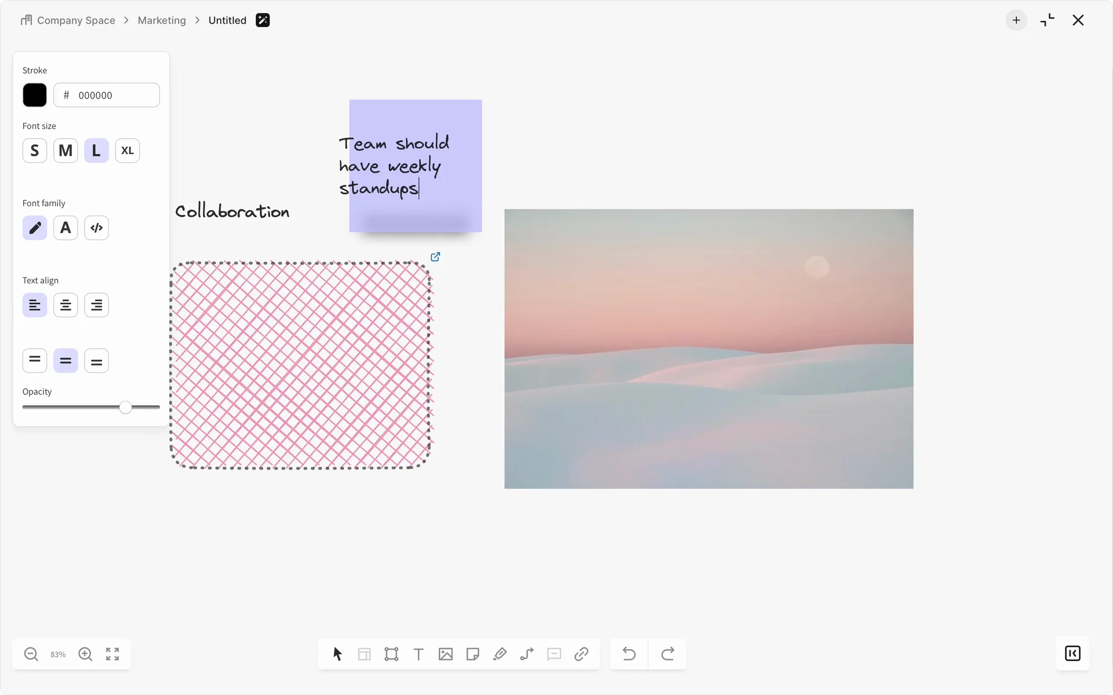Select the connector arrow tool
The image size is (1113, 695).
(527, 654)
